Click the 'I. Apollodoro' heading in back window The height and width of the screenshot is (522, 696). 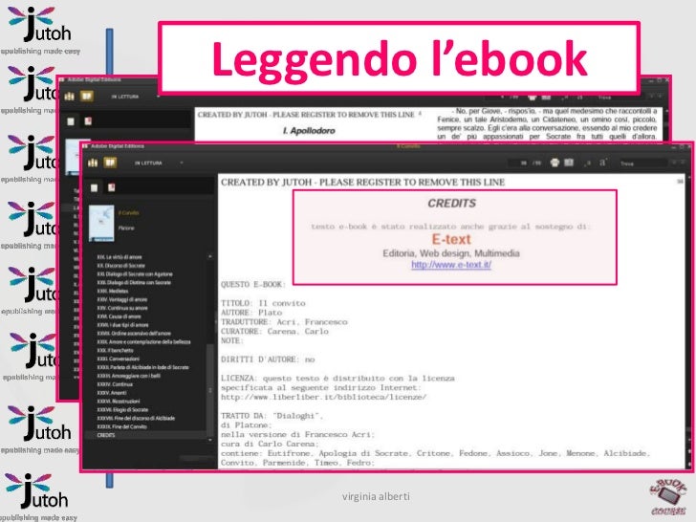point(309,130)
